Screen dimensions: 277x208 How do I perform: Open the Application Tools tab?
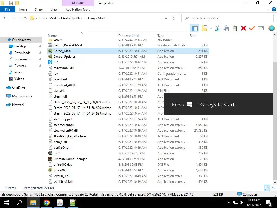(78, 9)
